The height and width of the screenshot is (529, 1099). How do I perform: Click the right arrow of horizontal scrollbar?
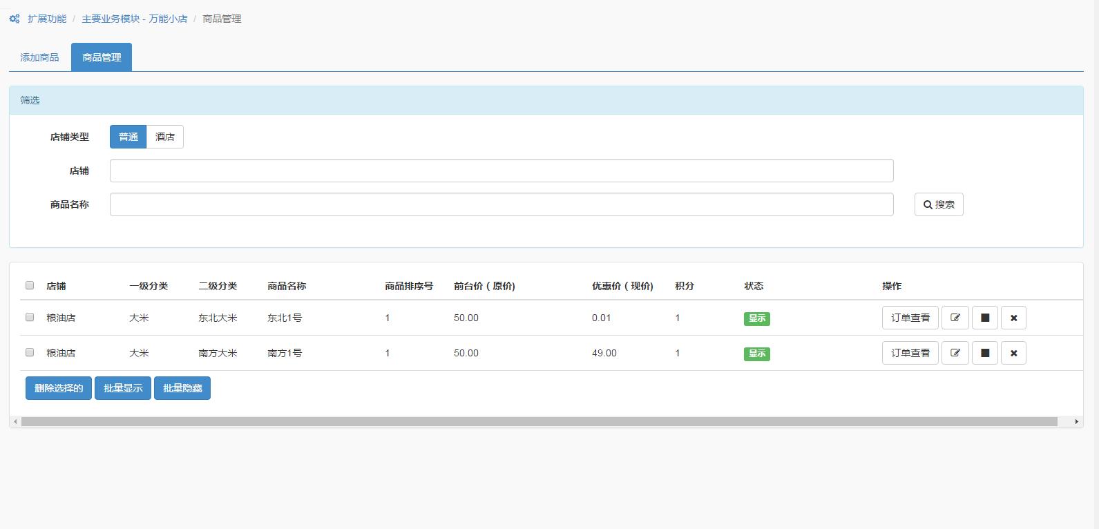[x=1076, y=421]
